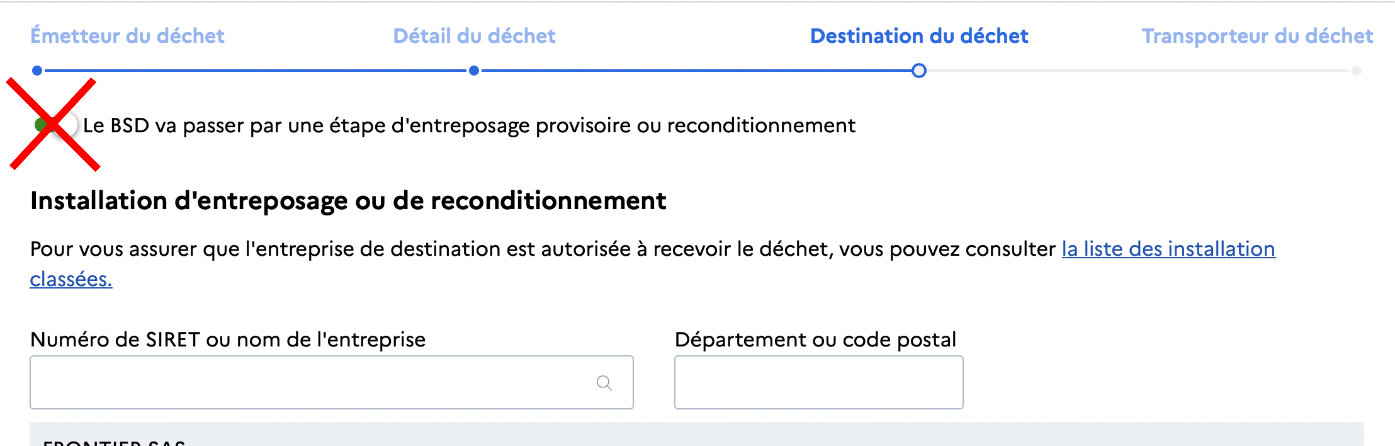The height and width of the screenshot is (446, 1395).
Task: Click the "Le BSD va passer" toggle label
Action: (x=469, y=125)
